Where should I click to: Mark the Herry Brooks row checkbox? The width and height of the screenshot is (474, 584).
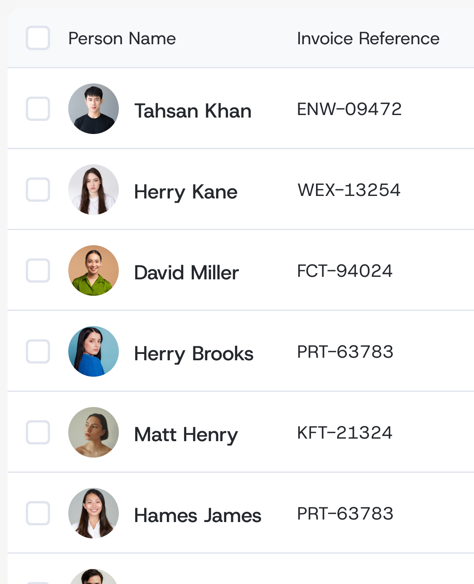point(38,351)
